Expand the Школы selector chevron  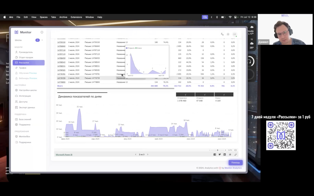pyautogui.click(x=42, y=40)
